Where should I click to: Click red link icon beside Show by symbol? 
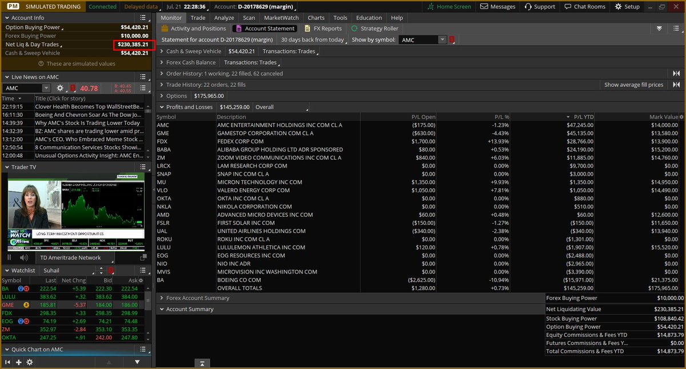tap(452, 40)
